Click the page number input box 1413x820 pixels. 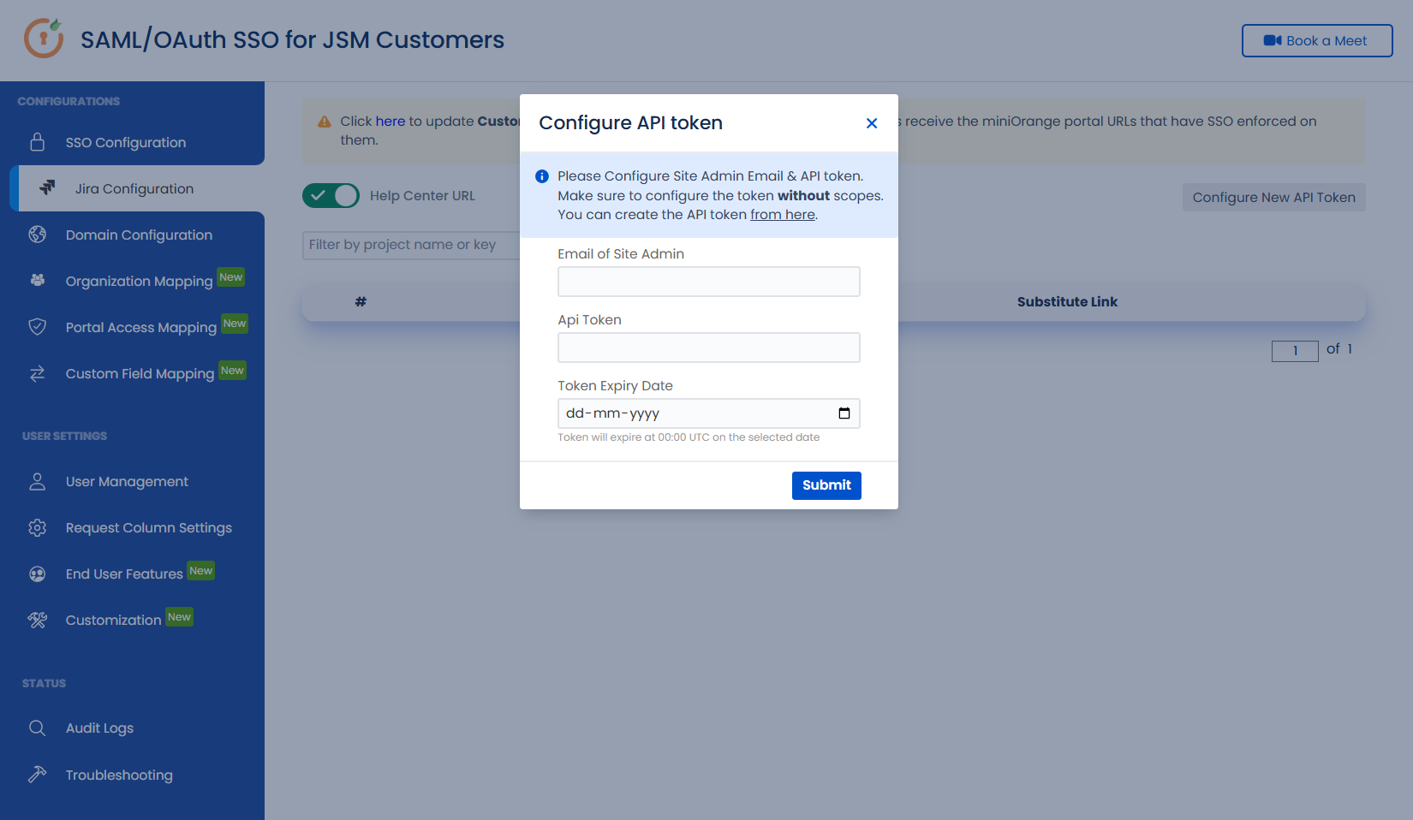pyautogui.click(x=1295, y=351)
